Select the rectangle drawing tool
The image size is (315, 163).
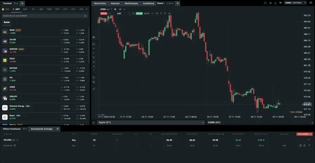point(93,57)
